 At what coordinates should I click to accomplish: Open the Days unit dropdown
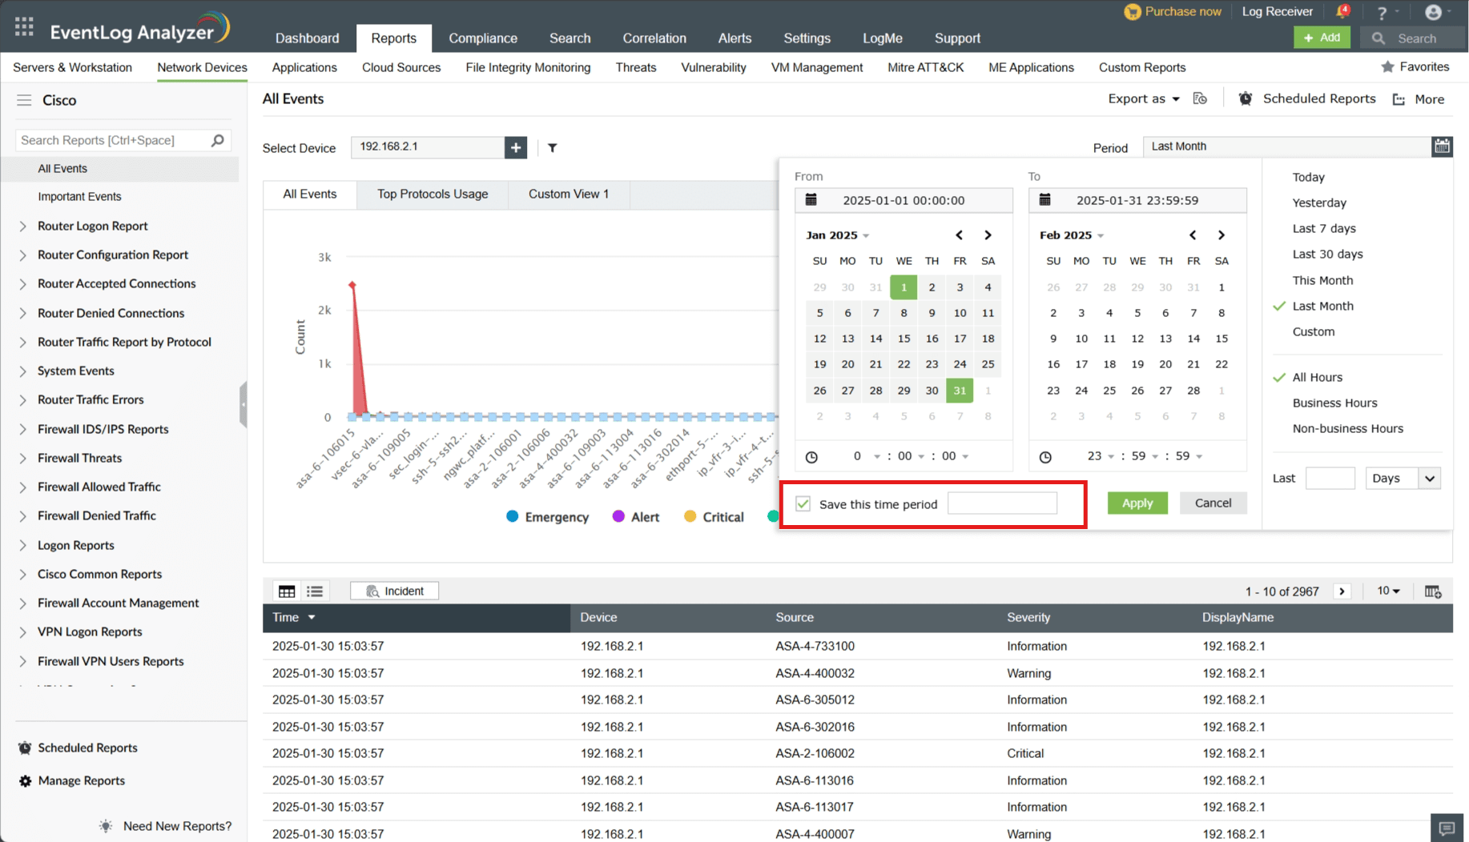tap(1403, 479)
